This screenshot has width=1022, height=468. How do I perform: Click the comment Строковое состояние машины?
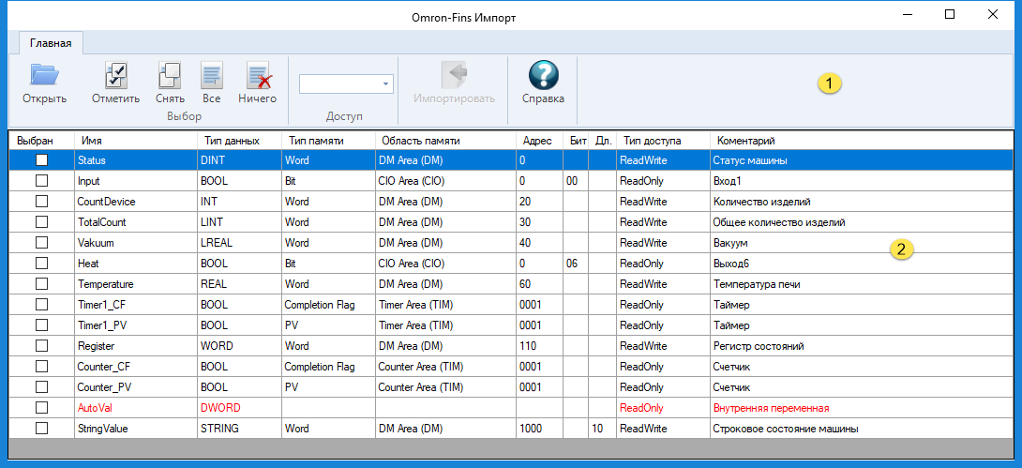(862, 429)
